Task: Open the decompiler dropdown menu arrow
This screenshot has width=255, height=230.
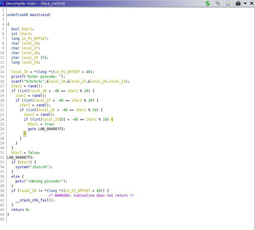Action: (245, 4)
